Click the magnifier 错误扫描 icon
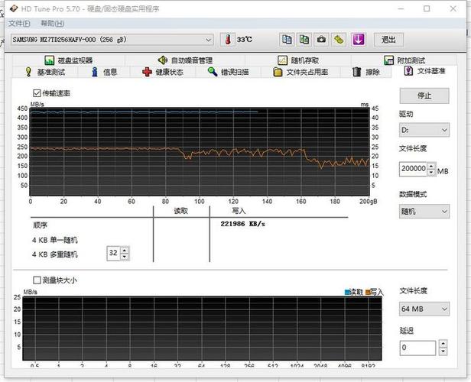Image resolution: width=471 pixels, height=382 pixels. point(213,71)
